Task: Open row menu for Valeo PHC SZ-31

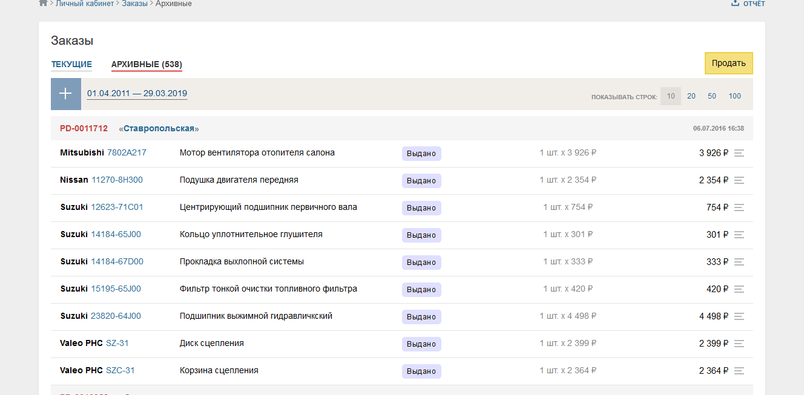Action: click(x=739, y=344)
